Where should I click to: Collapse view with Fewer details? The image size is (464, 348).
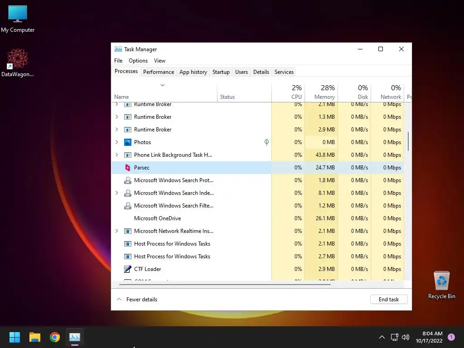click(x=137, y=300)
